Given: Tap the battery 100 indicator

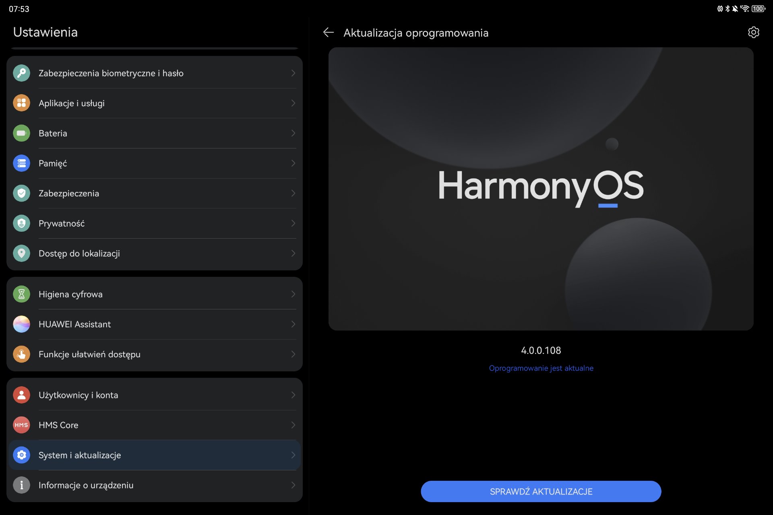Looking at the screenshot, I should 758,8.
